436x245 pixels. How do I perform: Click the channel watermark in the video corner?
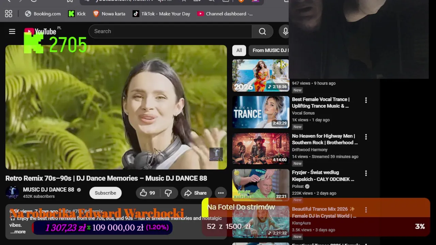coord(216,154)
